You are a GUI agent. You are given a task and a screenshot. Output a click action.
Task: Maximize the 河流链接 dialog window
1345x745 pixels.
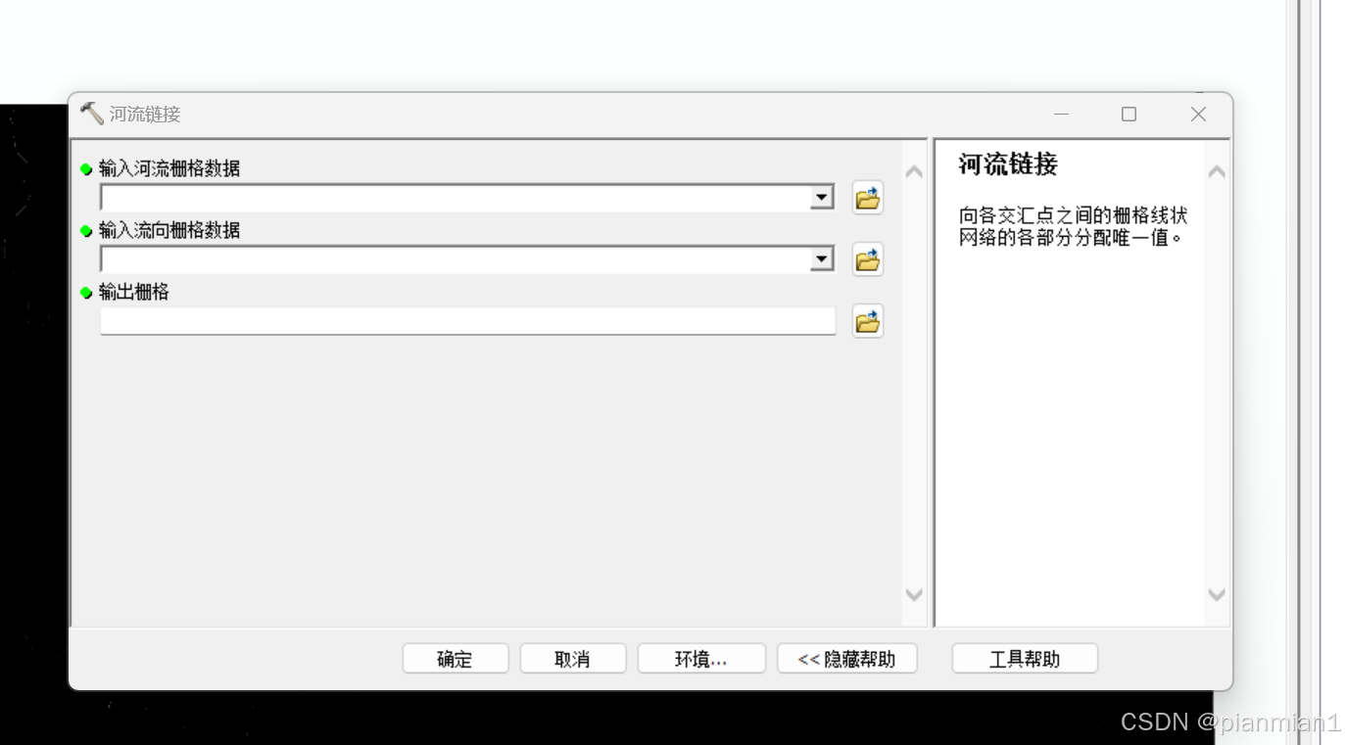tap(1129, 115)
